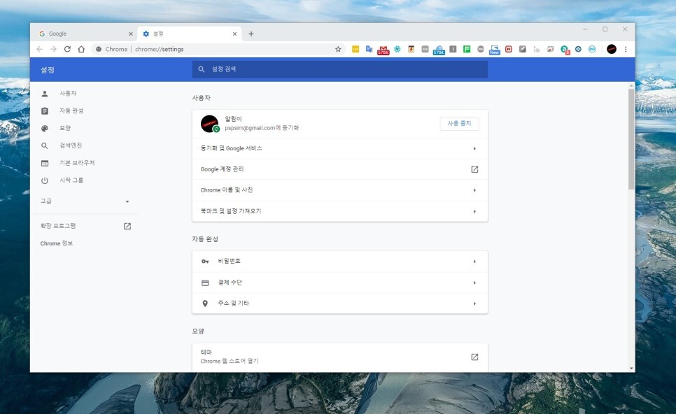Click the 'Google 계정 관리' row text
Image resolution: width=676 pixels, height=414 pixels.
point(222,169)
